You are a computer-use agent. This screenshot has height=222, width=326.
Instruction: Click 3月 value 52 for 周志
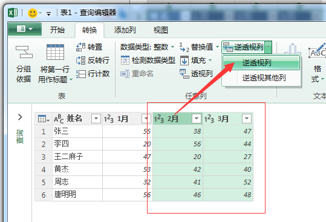[228, 182]
